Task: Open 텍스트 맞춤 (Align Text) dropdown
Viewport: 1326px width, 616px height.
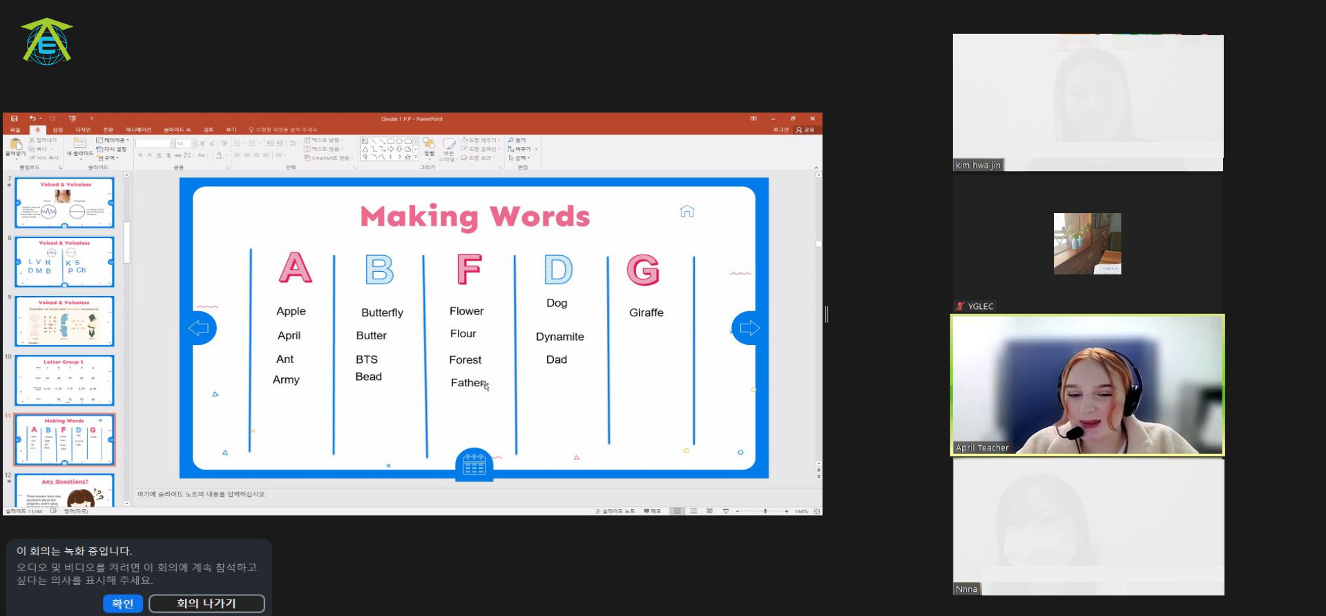Action: click(x=323, y=149)
